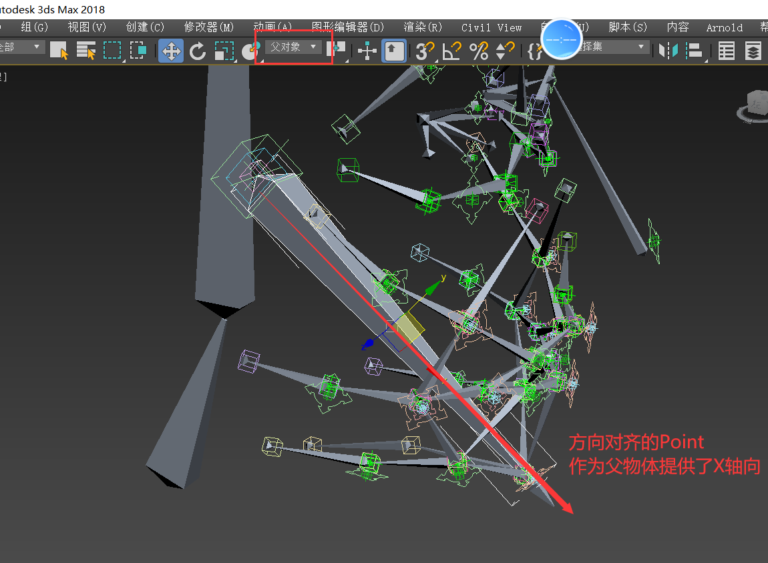Activate the Rotate tool
768x563 pixels.
(x=198, y=51)
